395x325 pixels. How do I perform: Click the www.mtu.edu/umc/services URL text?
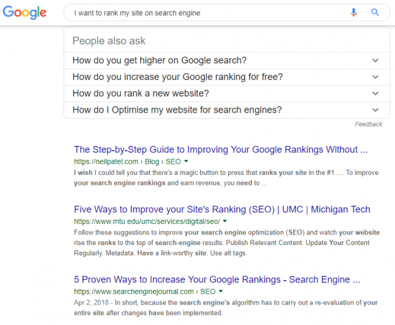pos(147,221)
